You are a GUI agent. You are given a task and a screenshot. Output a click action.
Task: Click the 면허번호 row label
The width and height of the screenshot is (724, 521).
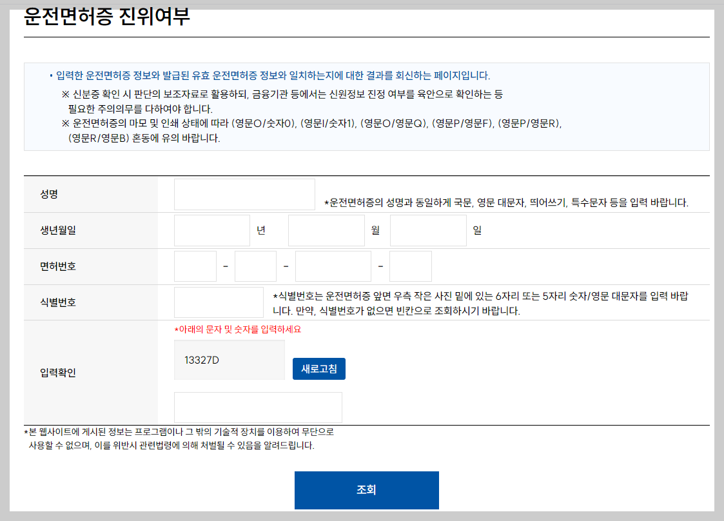(58, 266)
